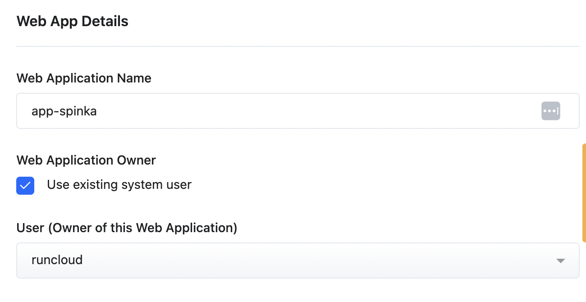586x302 pixels.
Task: Click the white checkmark in the blue checkbox
Action: (x=25, y=185)
